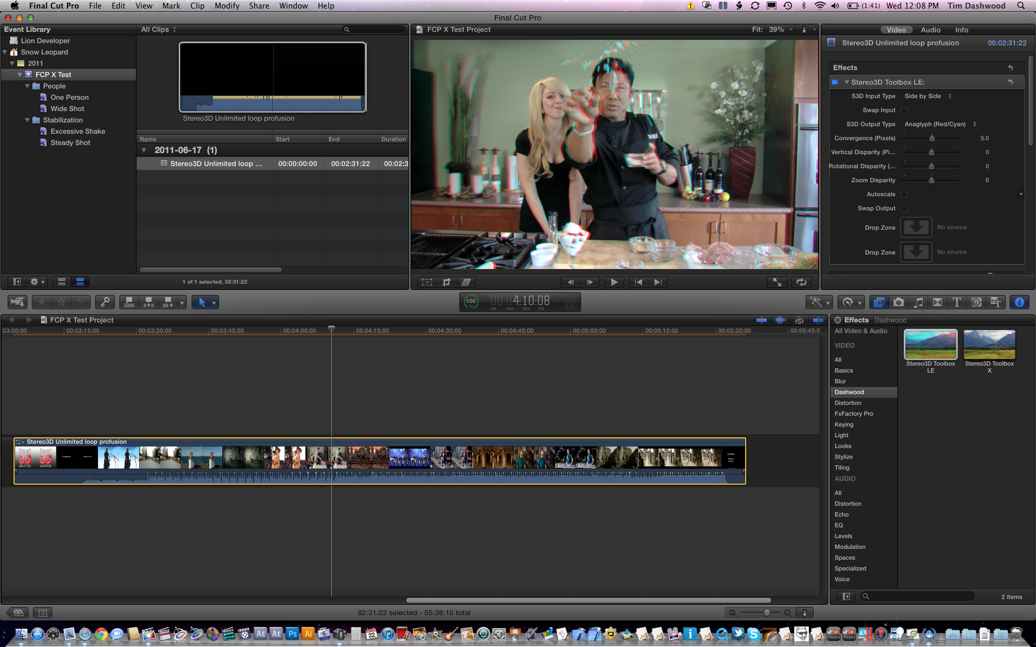Open the retime speed menu

click(851, 302)
